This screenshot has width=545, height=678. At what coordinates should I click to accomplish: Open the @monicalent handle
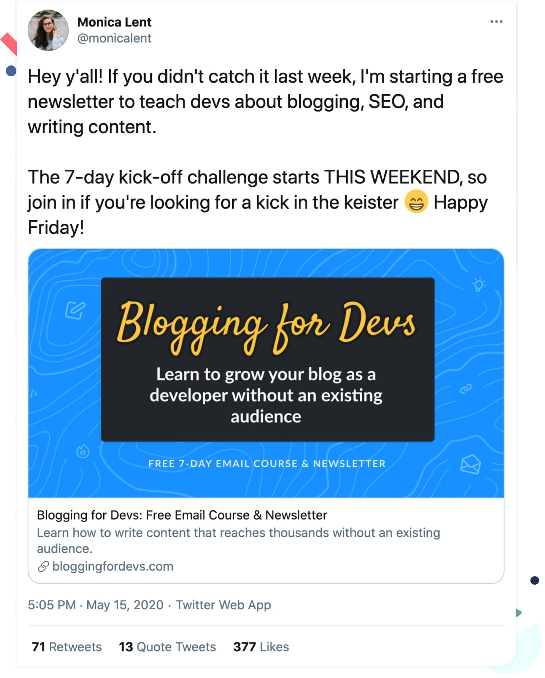click(114, 38)
